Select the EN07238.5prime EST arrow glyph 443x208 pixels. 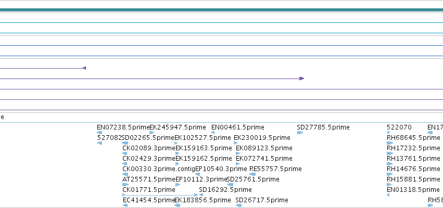pyautogui.click(x=99, y=133)
